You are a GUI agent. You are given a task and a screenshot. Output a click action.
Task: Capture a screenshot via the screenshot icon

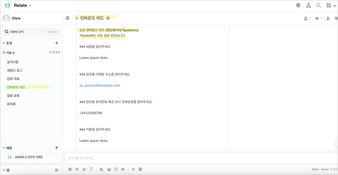(116, 169)
